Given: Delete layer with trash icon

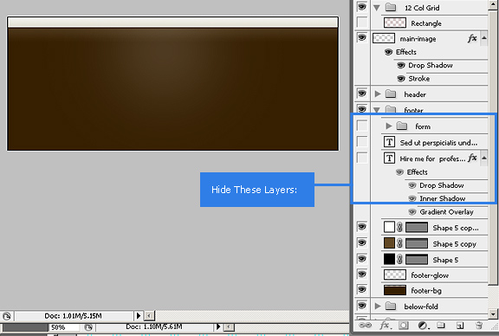Looking at the screenshot, I should pyautogui.click(x=478, y=326).
